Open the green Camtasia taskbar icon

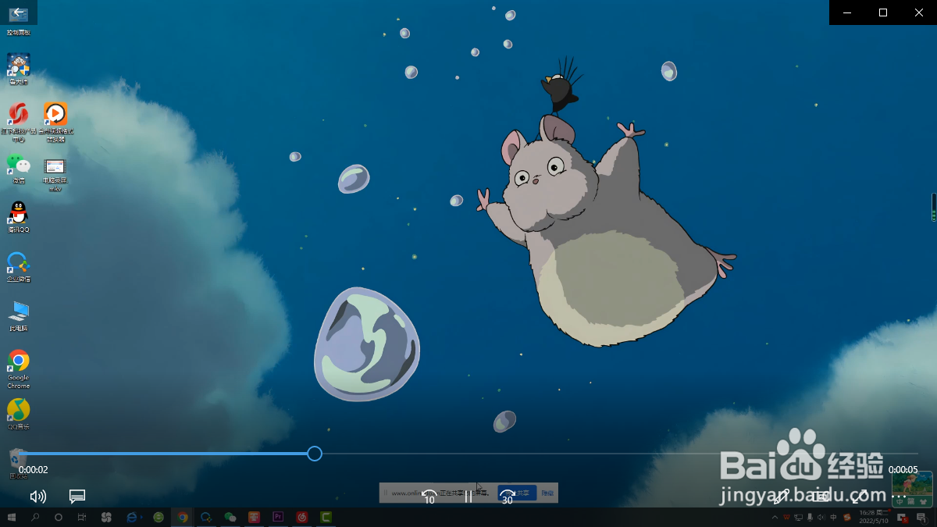click(326, 517)
